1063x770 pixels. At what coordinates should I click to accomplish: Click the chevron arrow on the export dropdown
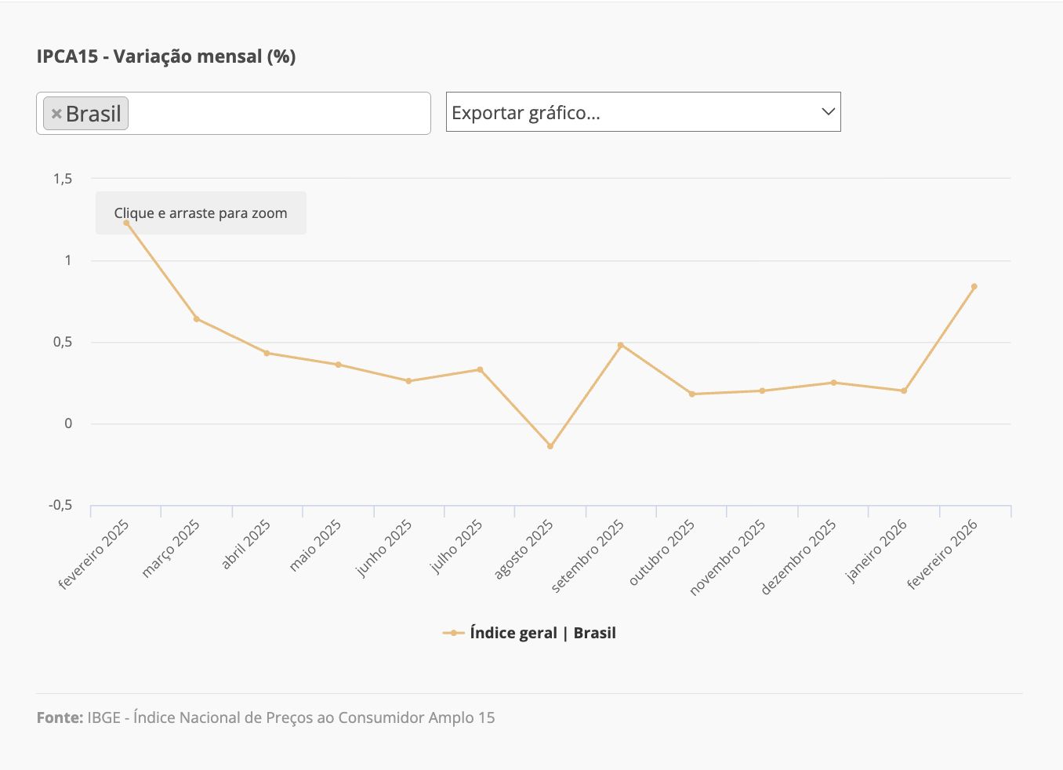[x=828, y=112]
